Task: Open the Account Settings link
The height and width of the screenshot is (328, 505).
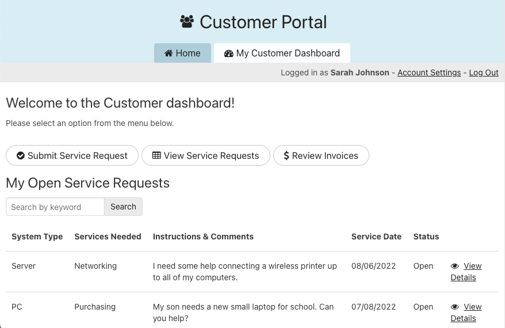Action: click(x=429, y=73)
